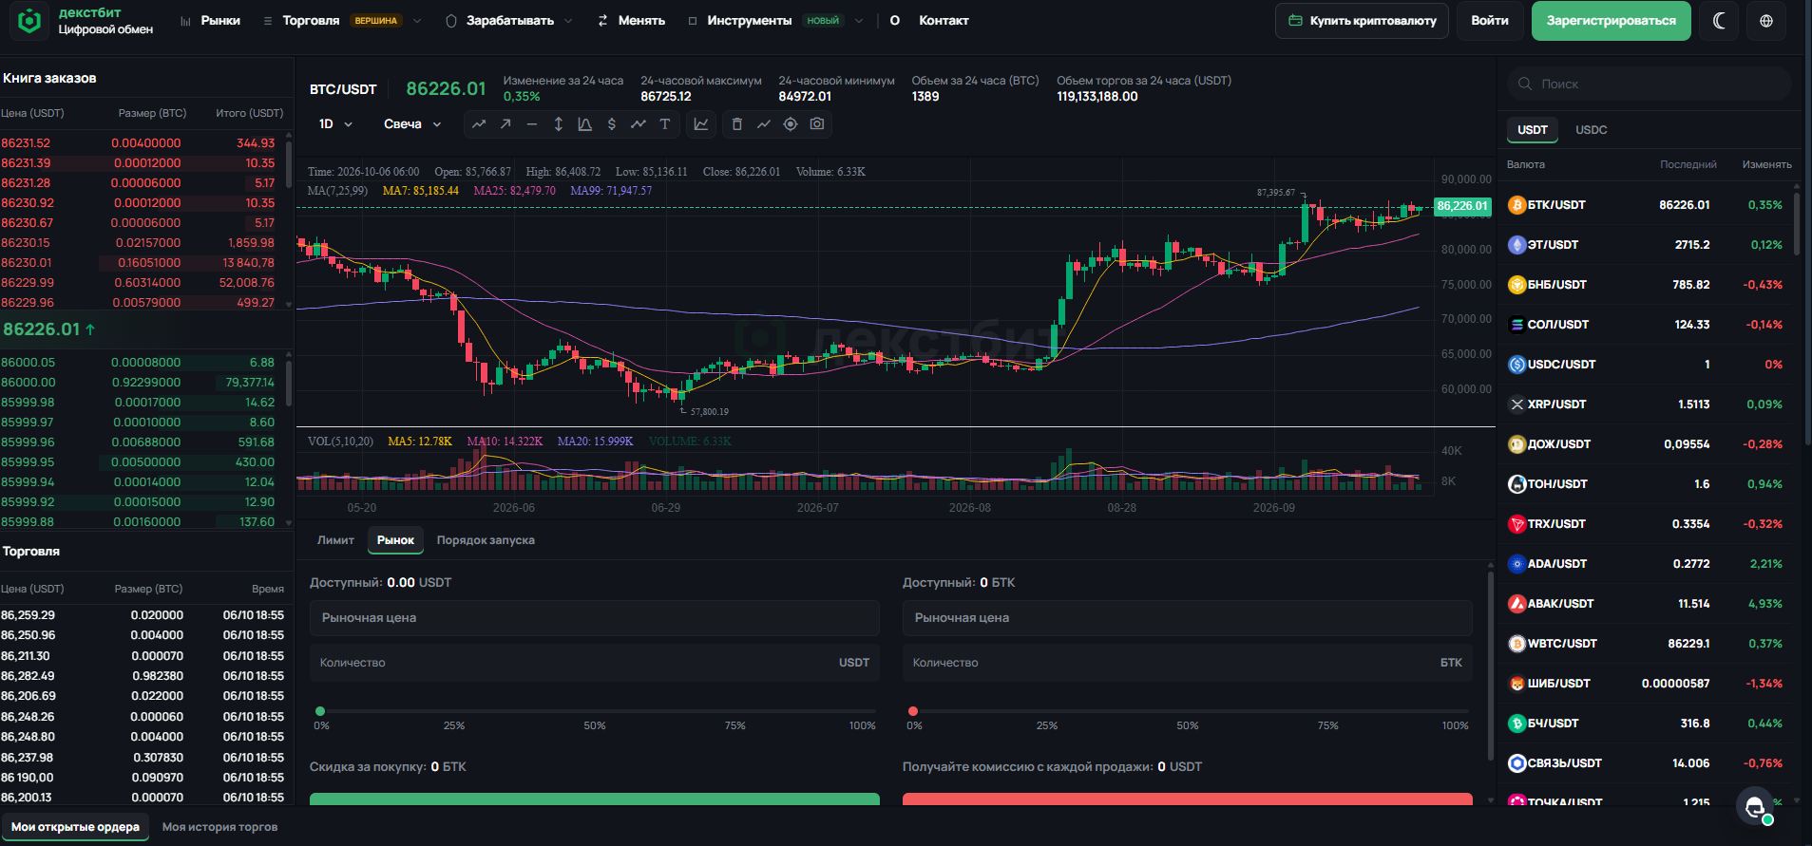Select the text annotation tool
1812x846 pixels.
pos(665,124)
